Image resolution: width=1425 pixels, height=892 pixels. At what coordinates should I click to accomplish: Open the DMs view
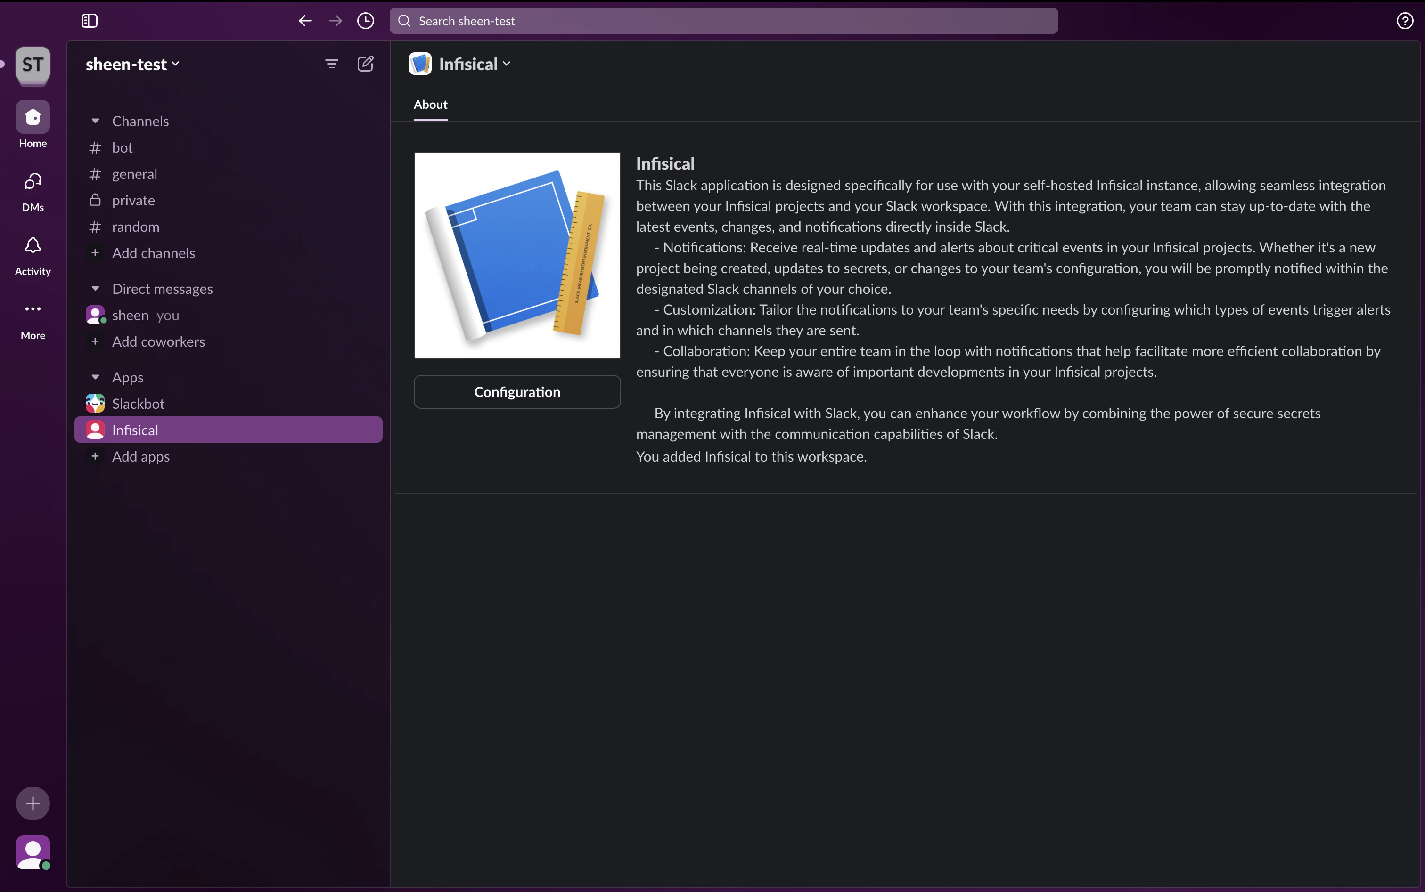pos(33,191)
